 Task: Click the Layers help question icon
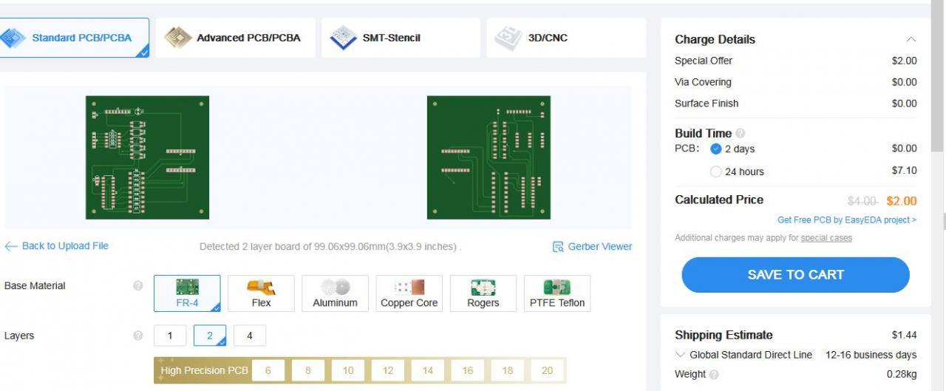[137, 336]
